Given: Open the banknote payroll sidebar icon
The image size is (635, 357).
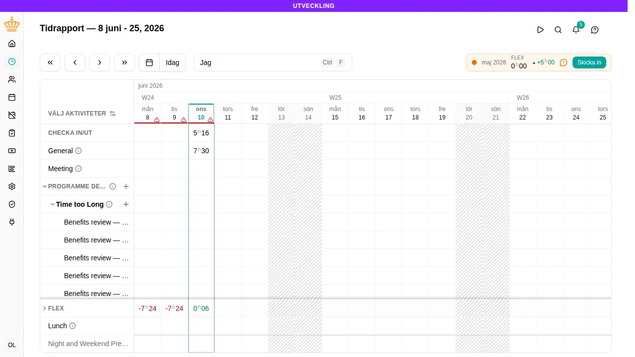Looking at the screenshot, I should (12, 151).
